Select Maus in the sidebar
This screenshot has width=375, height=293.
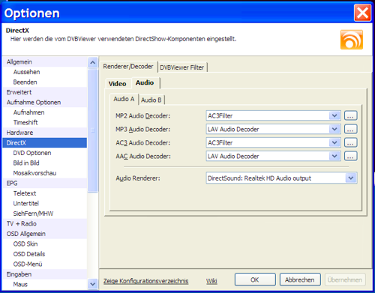click(x=45, y=284)
